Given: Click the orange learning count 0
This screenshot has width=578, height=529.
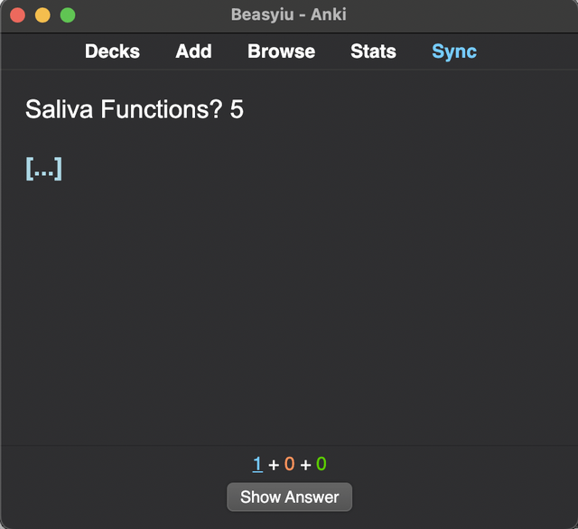Looking at the screenshot, I should point(289,464).
